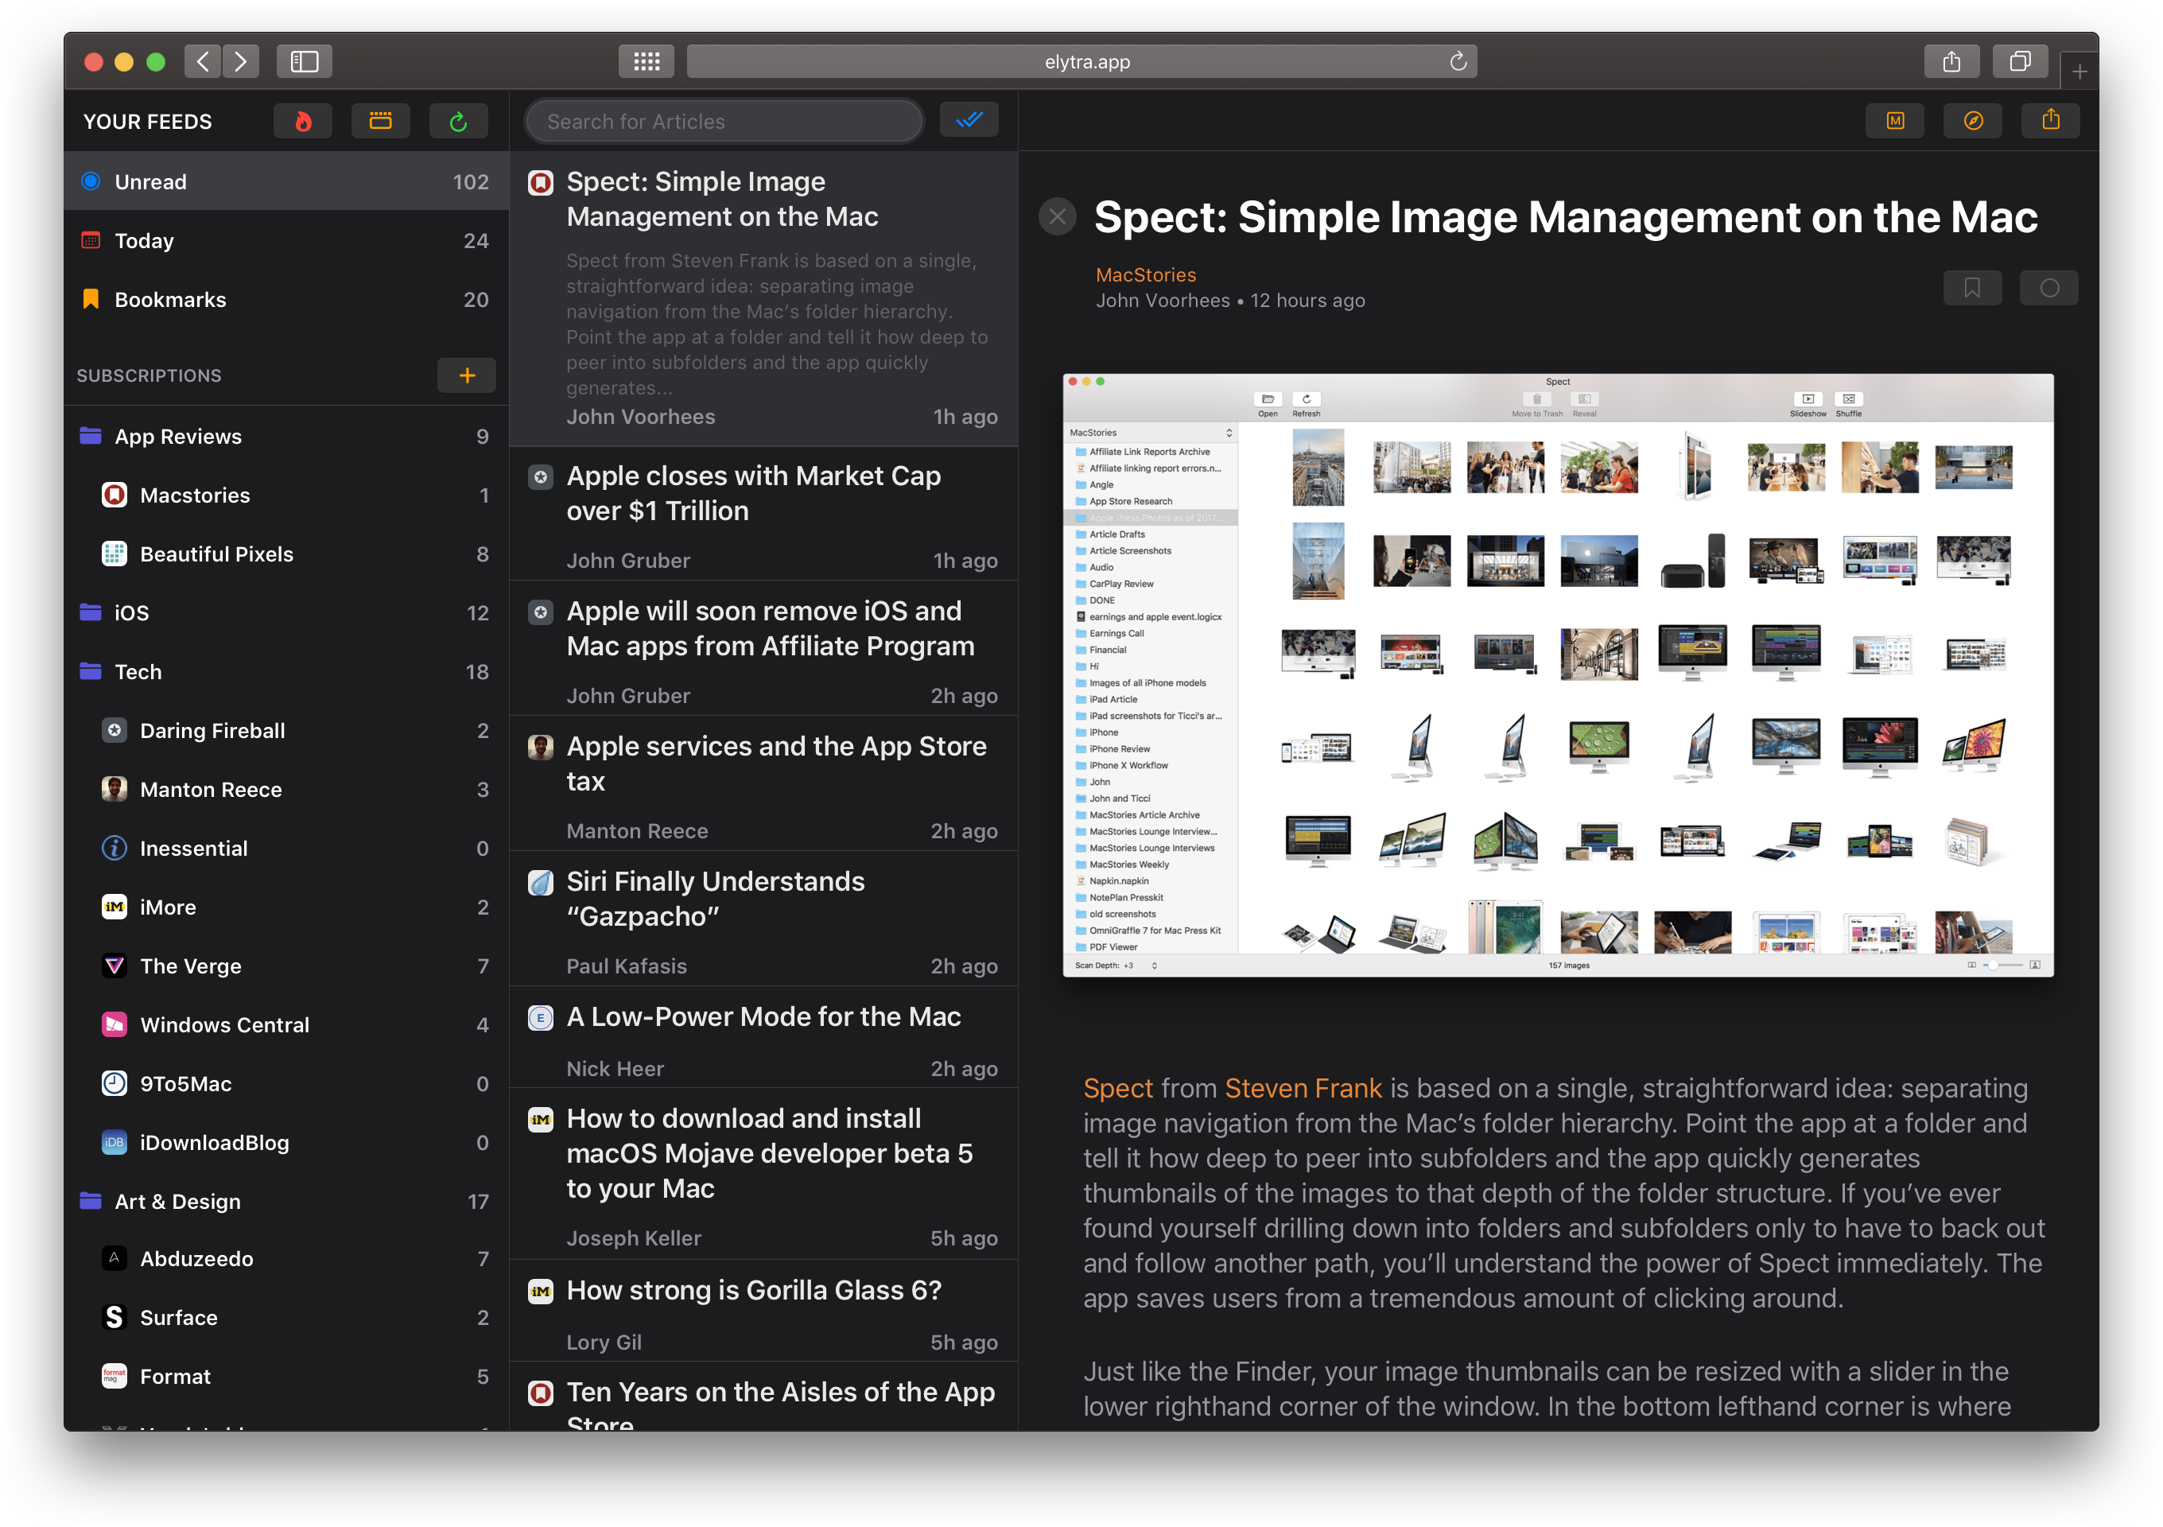Select the Manton Reece feed
The height and width of the screenshot is (1527, 2163).
click(286, 790)
